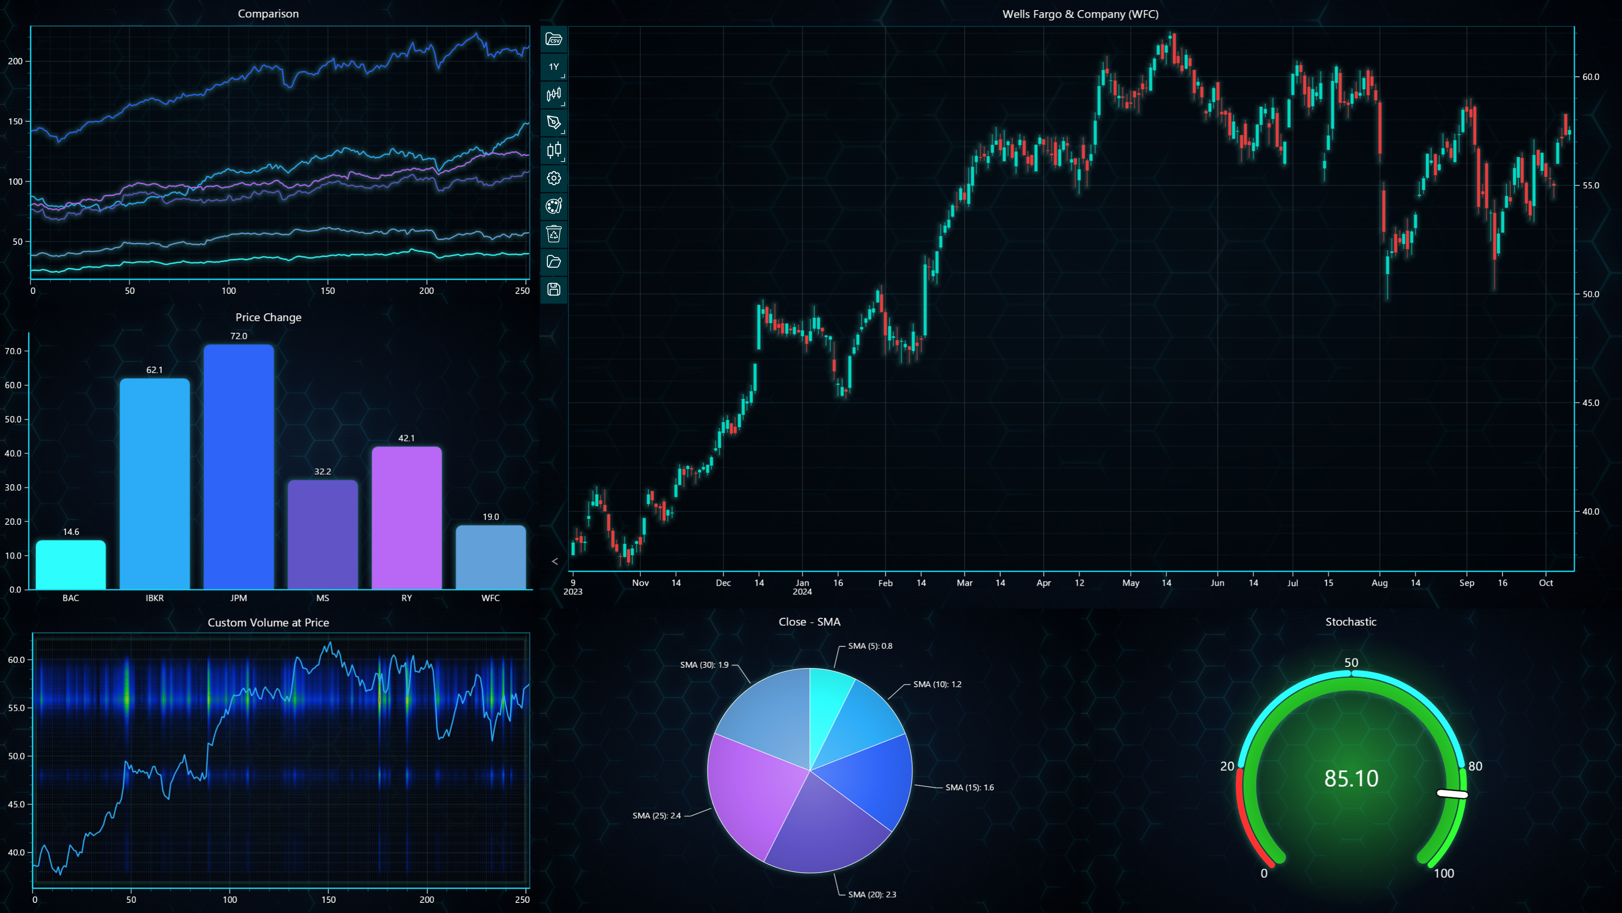Image resolution: width=1622 pixels, height=913 pixels.
Task: Select the candlestick series style tool
Action: [x=554, y=94]
